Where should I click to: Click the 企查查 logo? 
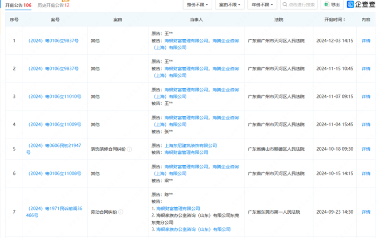(x=361, y=5)
